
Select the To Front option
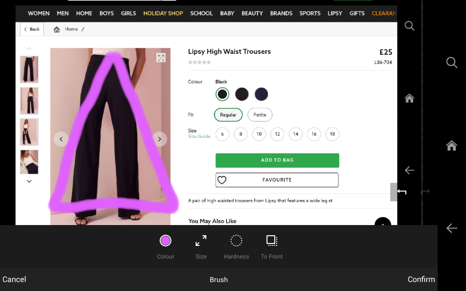[x=272, y=246]
